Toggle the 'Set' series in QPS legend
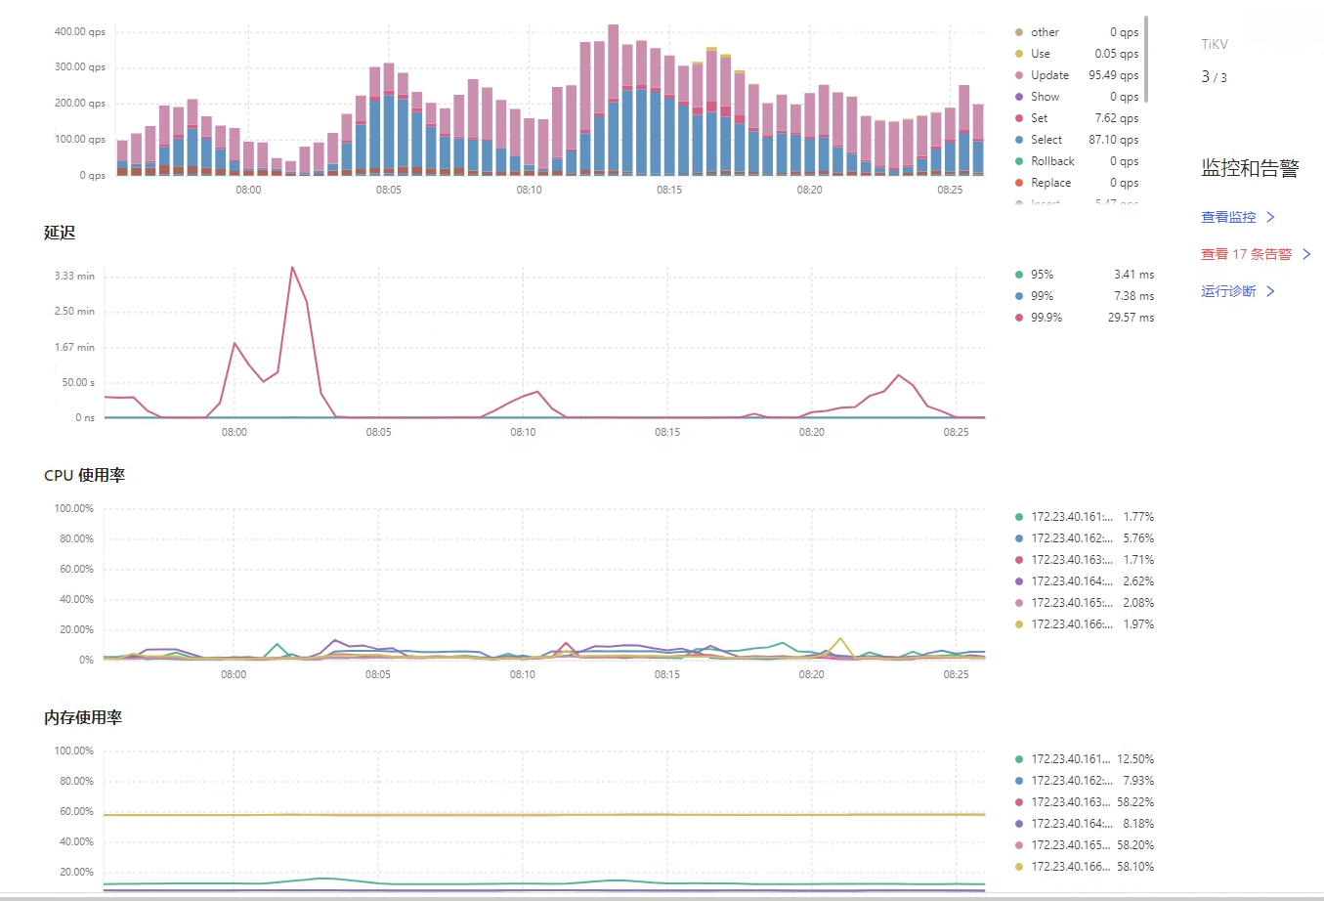Image resolution: width=1324 pixels, height=901 pixels. click(x=1076, y=118)
